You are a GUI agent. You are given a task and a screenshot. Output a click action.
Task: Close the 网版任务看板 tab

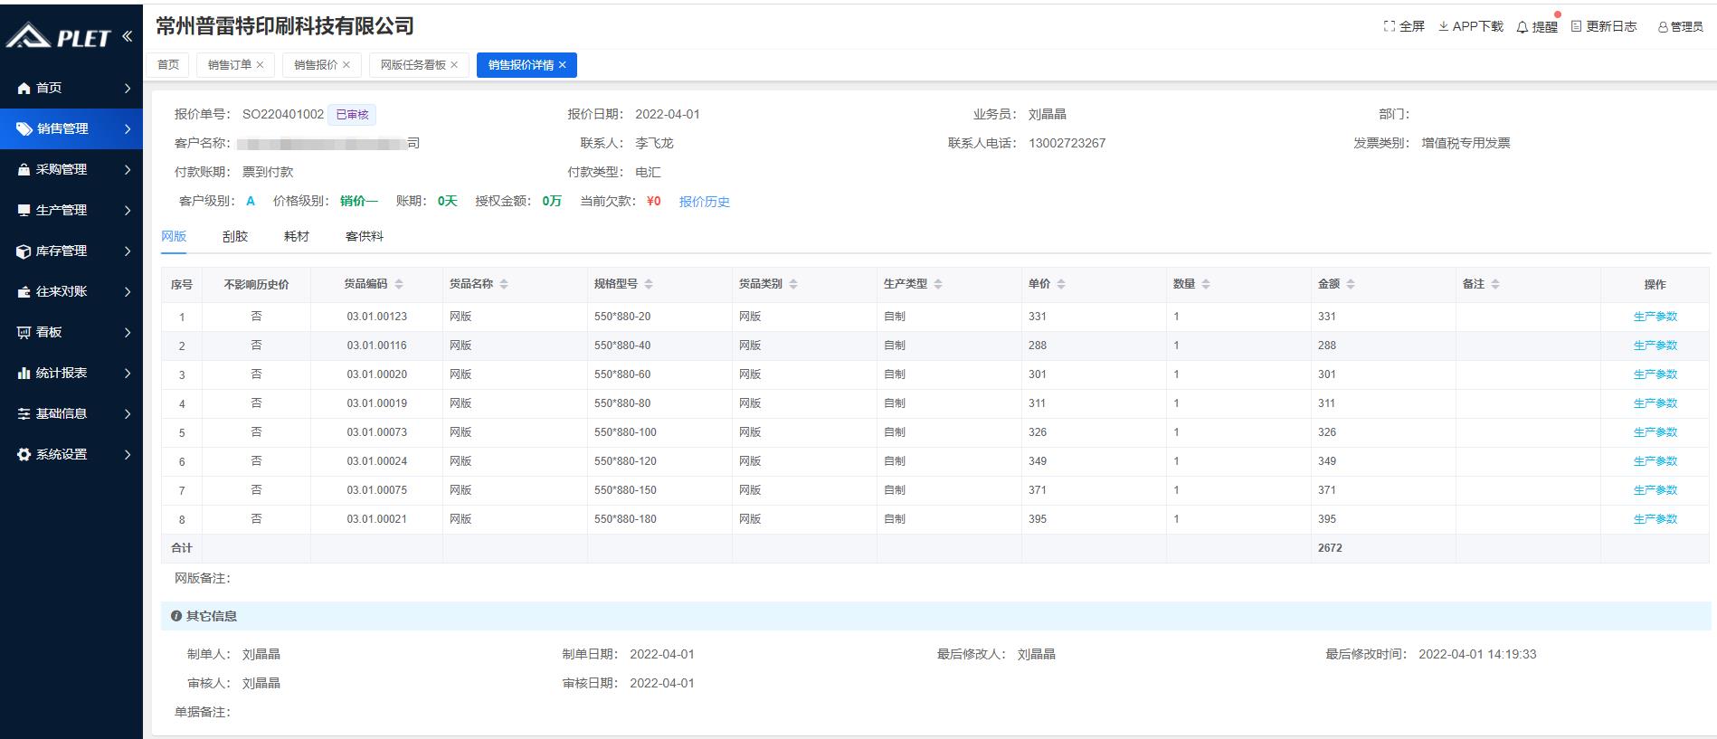454,65
